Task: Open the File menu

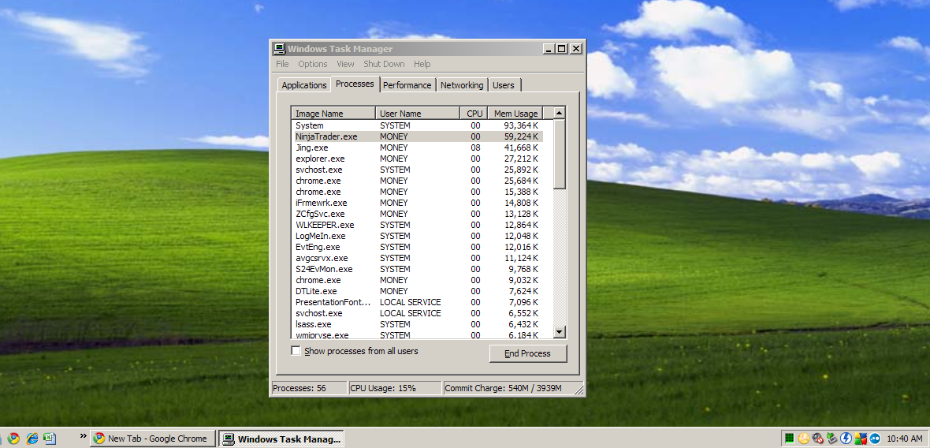Action: coord(282,64)
